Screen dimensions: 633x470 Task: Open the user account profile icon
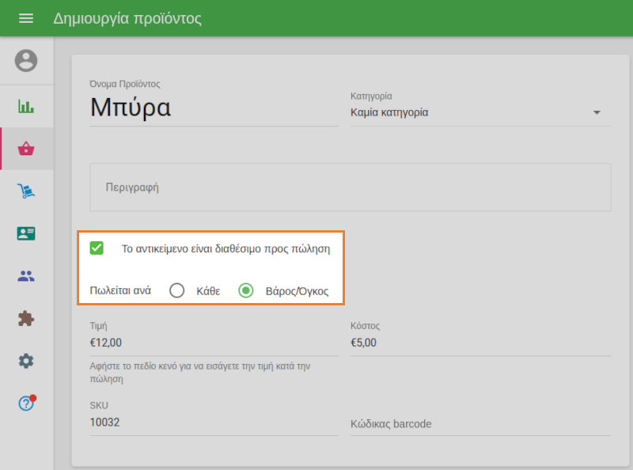pyautogui.click(x=26, y=60)
